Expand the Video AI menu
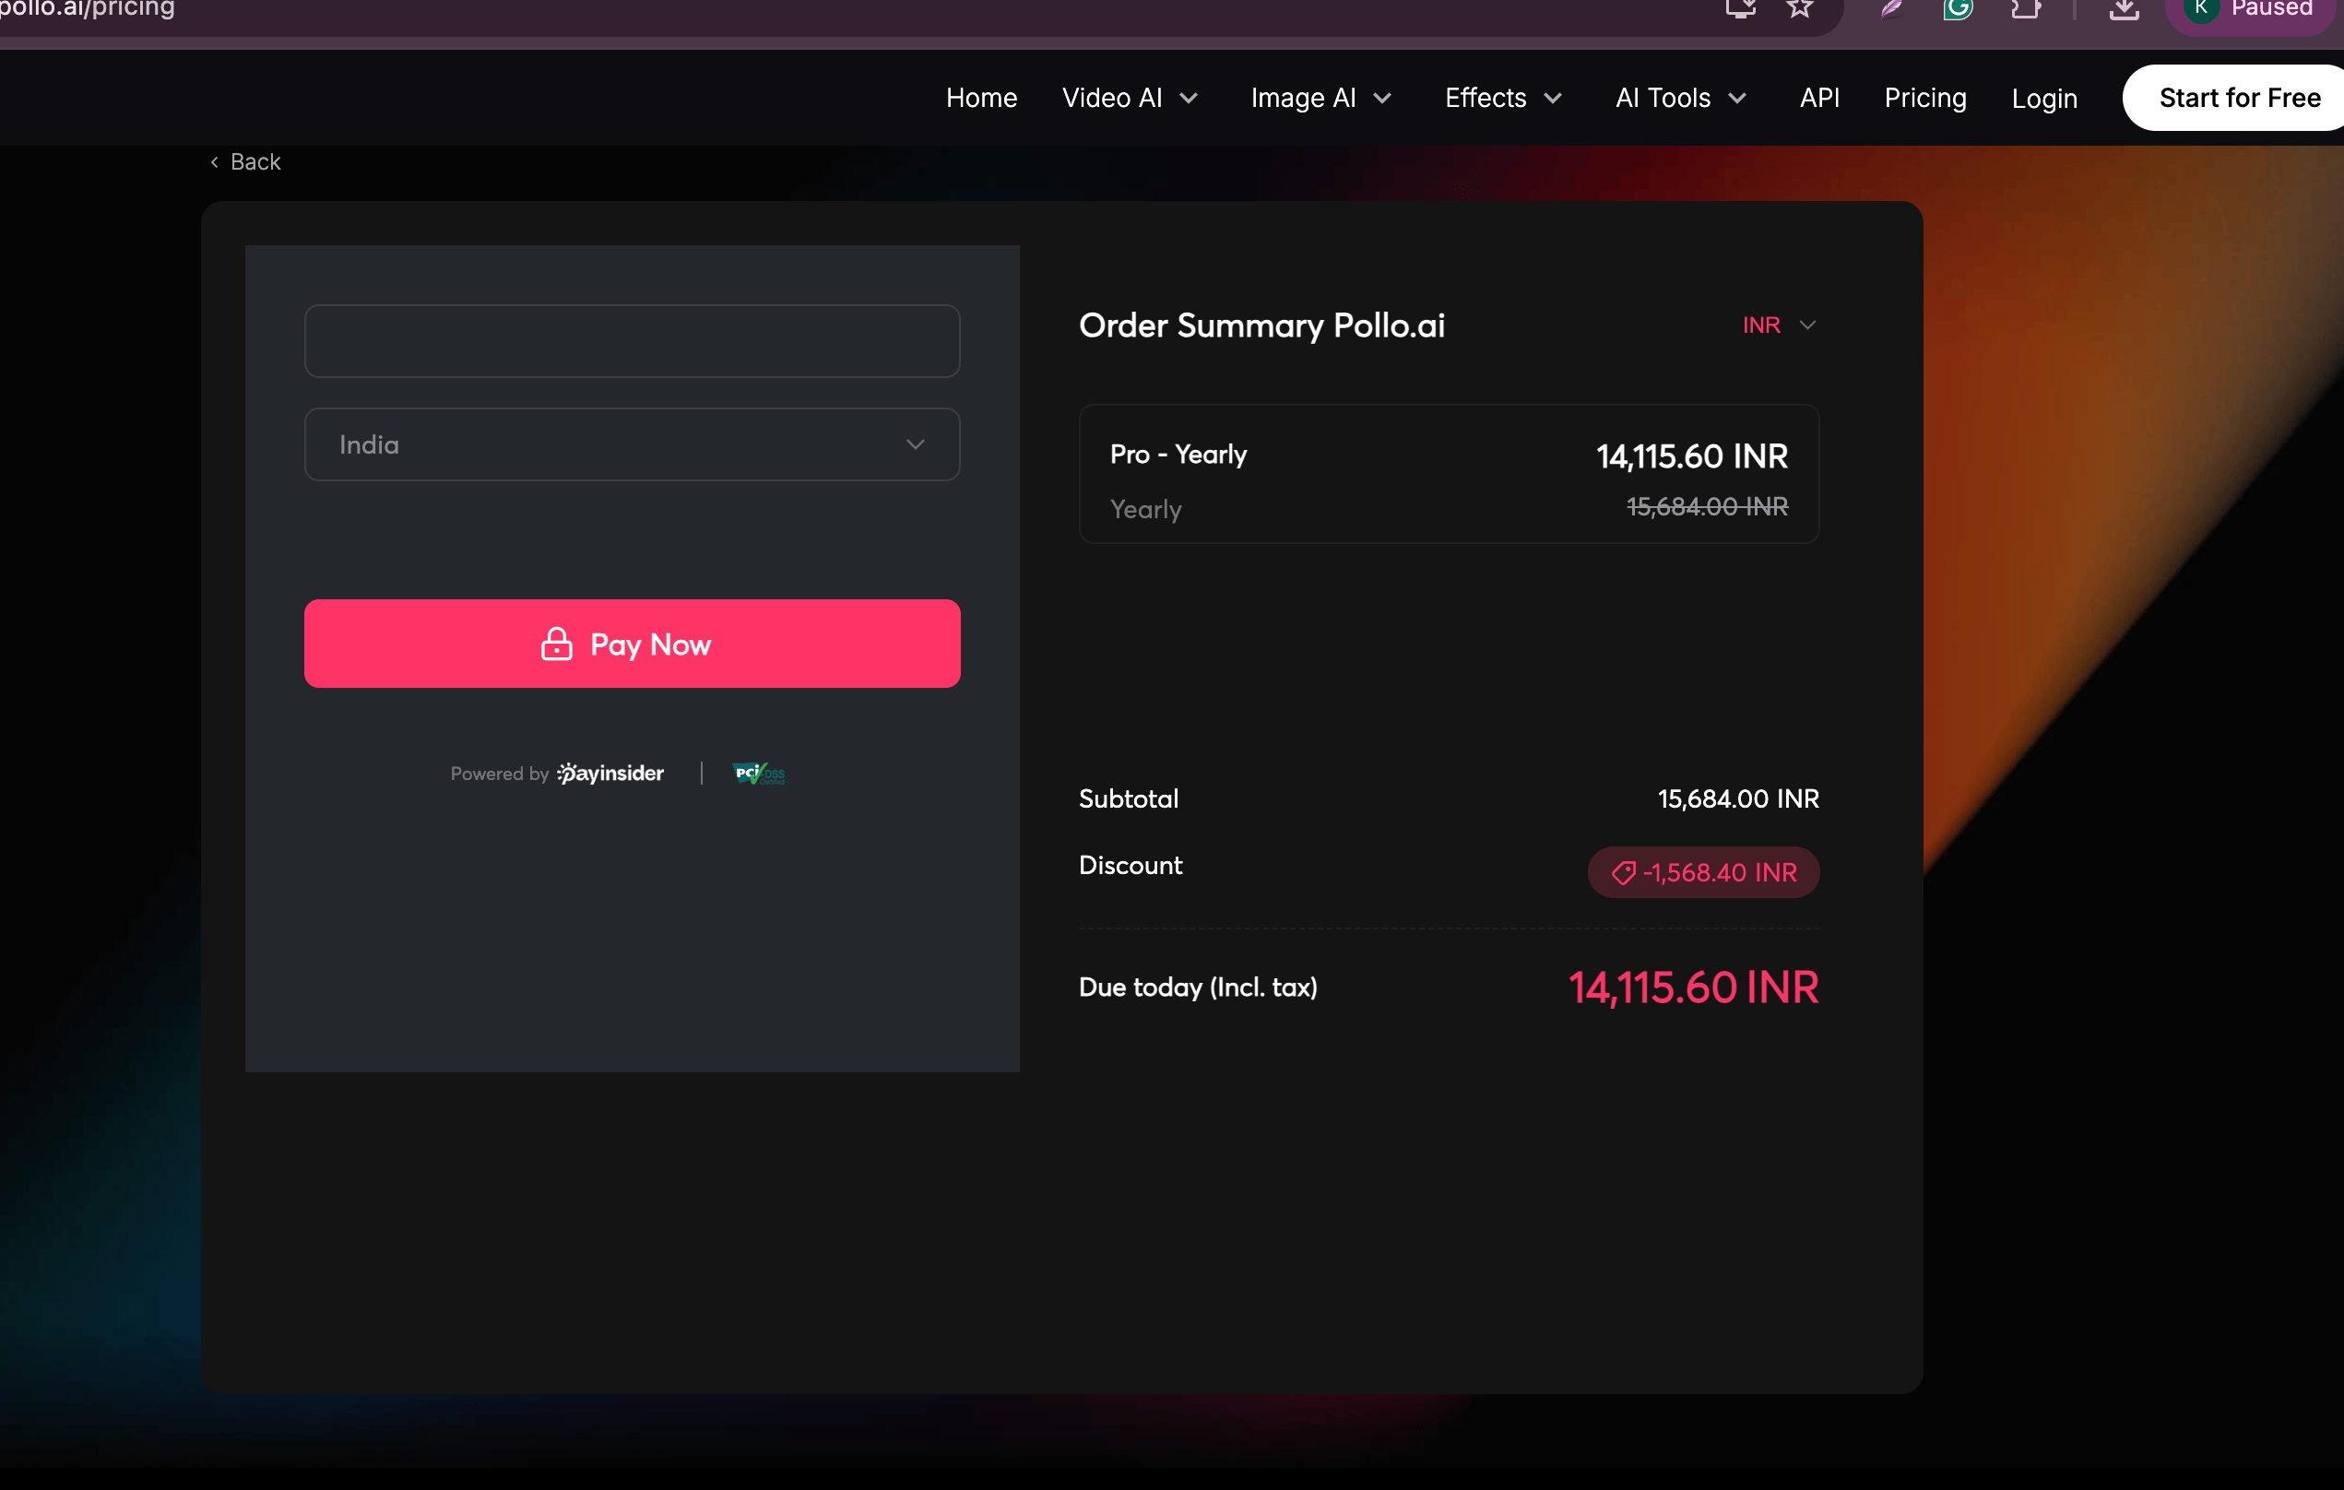Image resolution: width=2344 pixels, height=1490 pixels. 1131,99
